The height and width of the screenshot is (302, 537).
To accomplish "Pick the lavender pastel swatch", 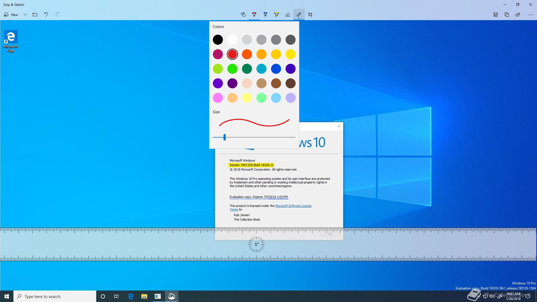I will pyautogui.click(x=291, y=98).
